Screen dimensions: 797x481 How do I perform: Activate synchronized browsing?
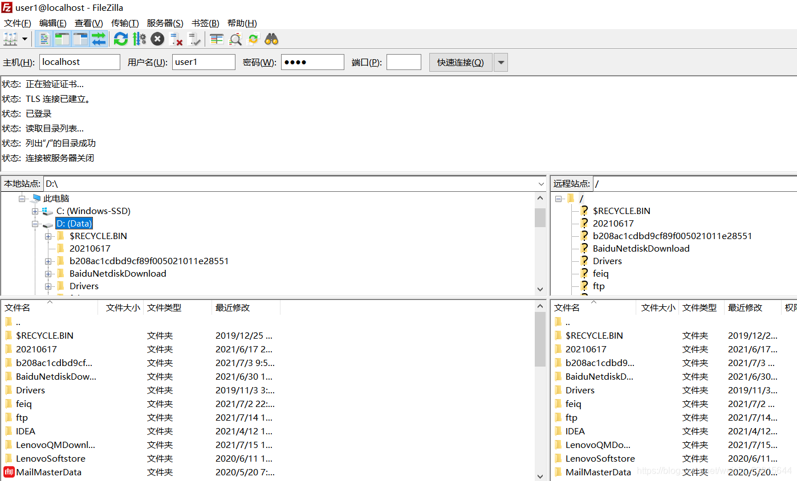point(253,39)
